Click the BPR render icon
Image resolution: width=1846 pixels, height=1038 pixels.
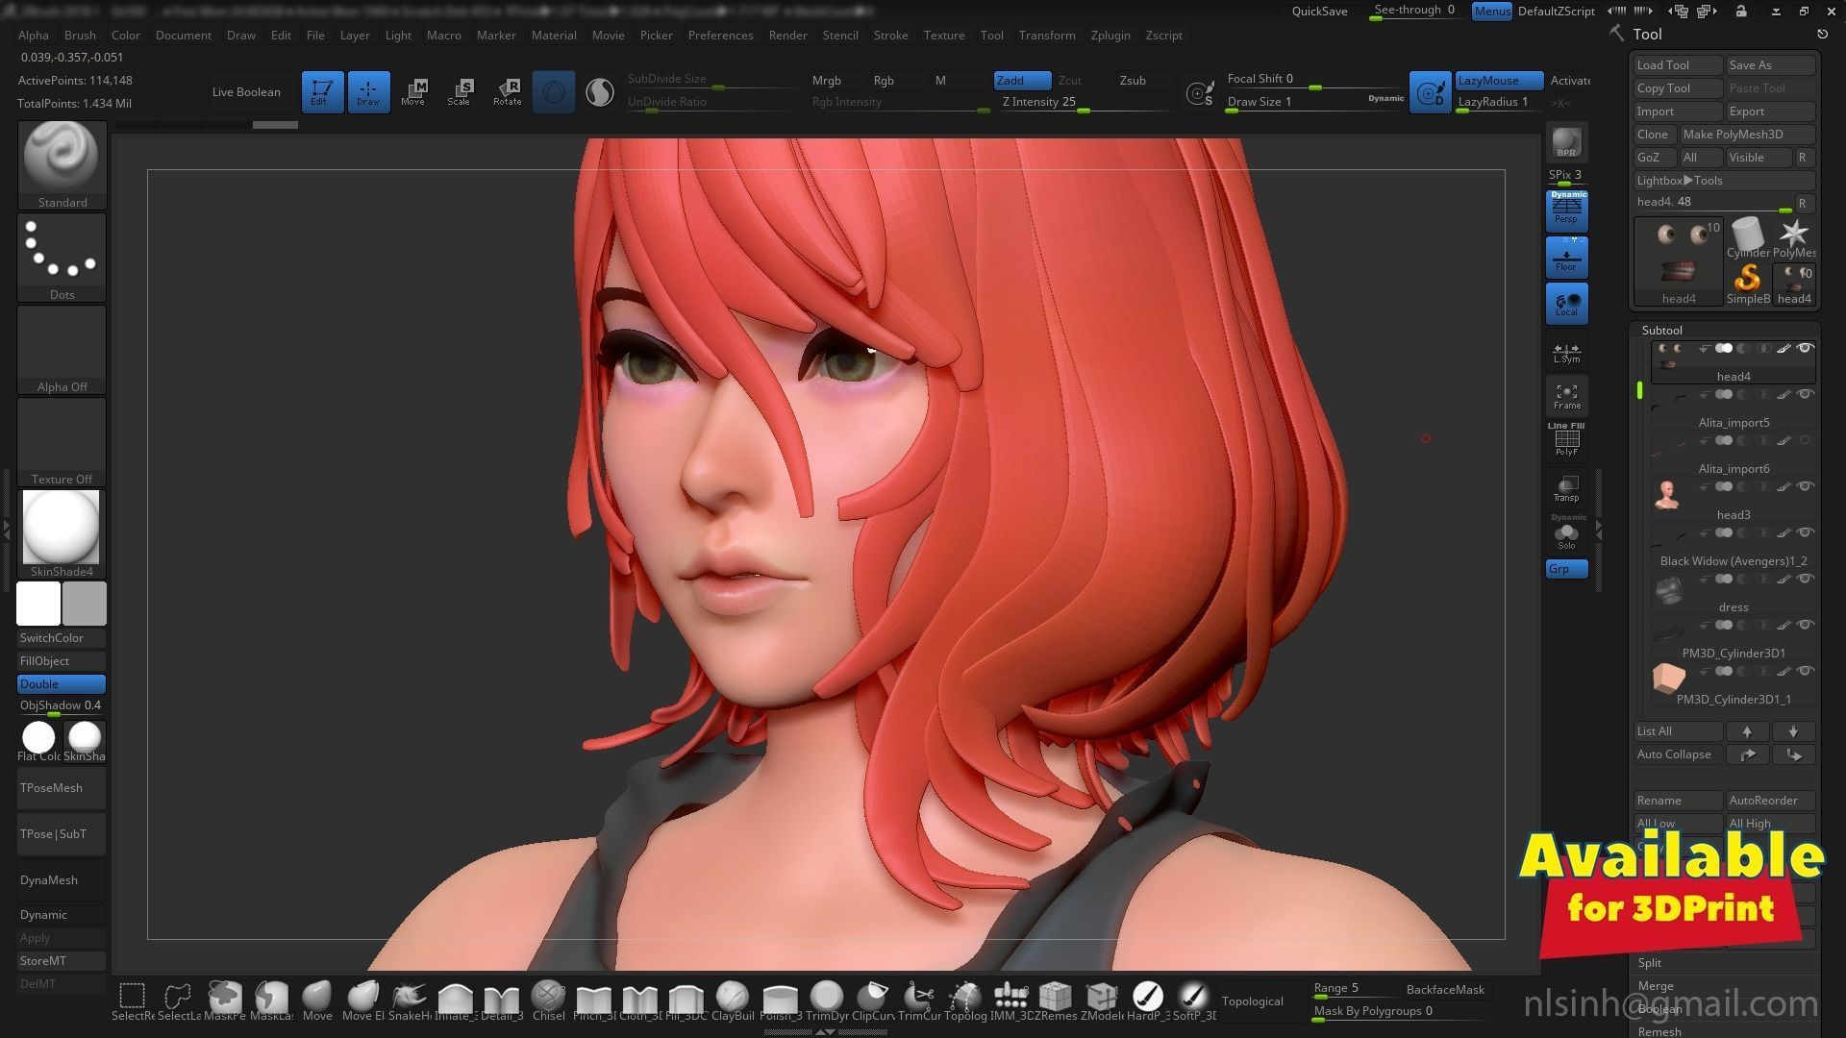pyautogui.click(x=1566, y=142)
